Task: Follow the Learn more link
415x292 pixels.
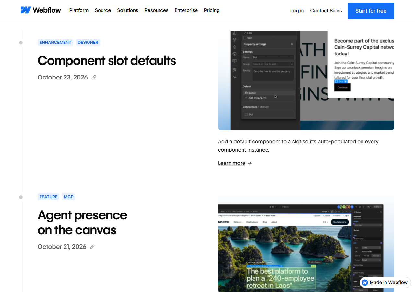Action: pyautogui.click(x=231, y=163)
